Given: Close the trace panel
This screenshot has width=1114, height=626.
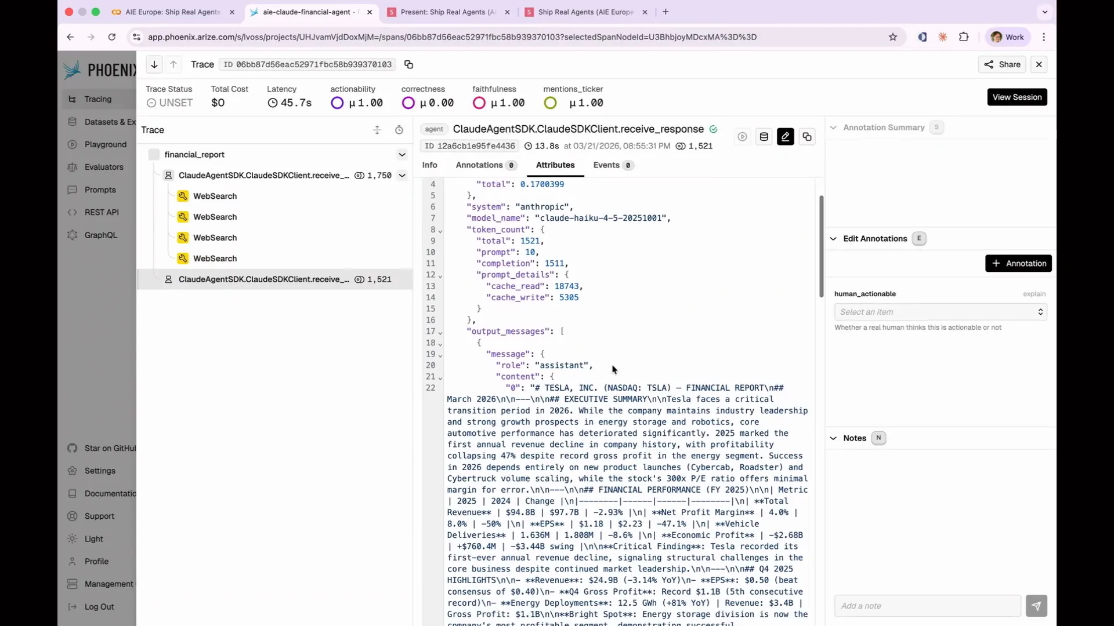Looking at the screenshot, I should [x=1039, y=64].
